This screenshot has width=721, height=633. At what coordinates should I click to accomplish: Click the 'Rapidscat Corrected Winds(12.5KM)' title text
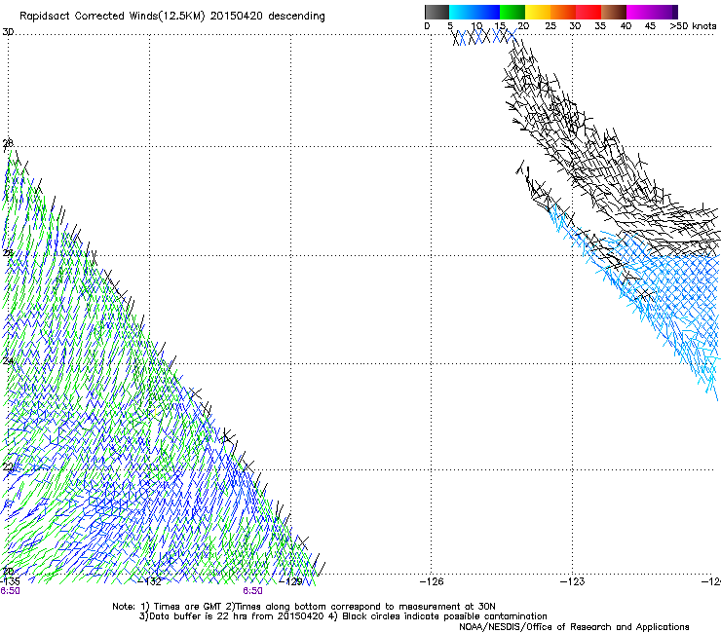(112, 17)
